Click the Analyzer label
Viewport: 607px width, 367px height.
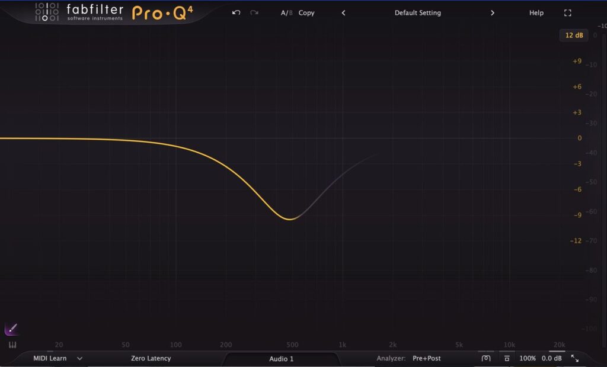click(x=391, y=359)
